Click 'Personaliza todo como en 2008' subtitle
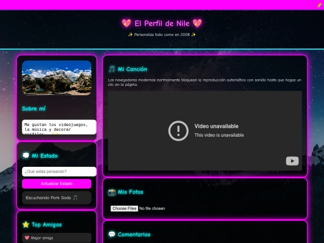 pyautogui.click(x=162, y=35)
